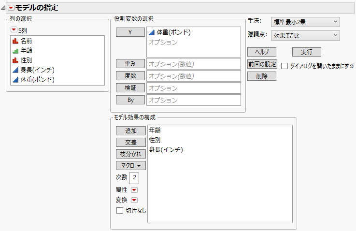Image resolution: width=356 pixels, height=231 pixels.
Task: Click the 度数 role button
Action: point(130,76)
